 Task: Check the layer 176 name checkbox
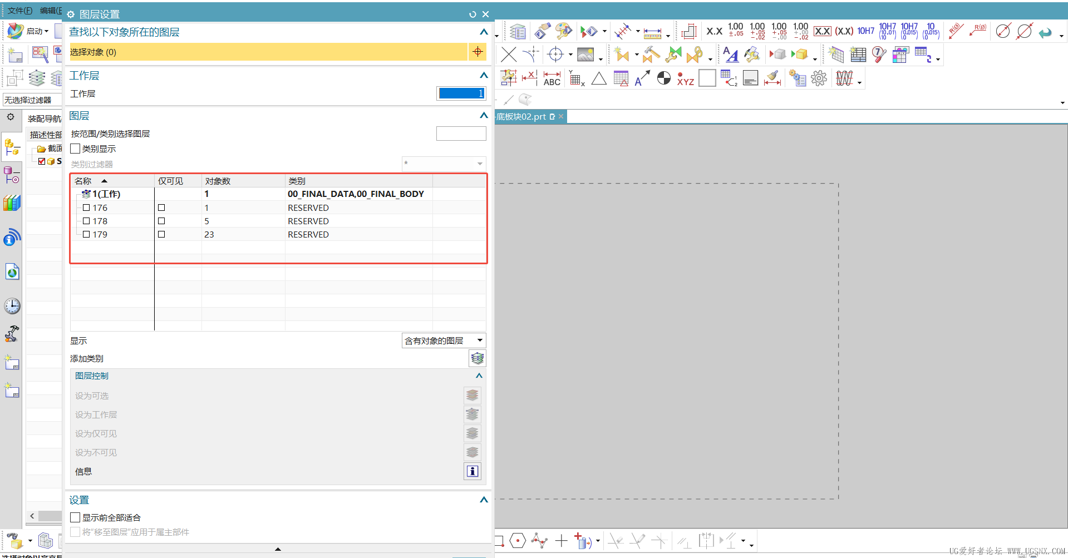pyautogui.click(x=86, y=208)
